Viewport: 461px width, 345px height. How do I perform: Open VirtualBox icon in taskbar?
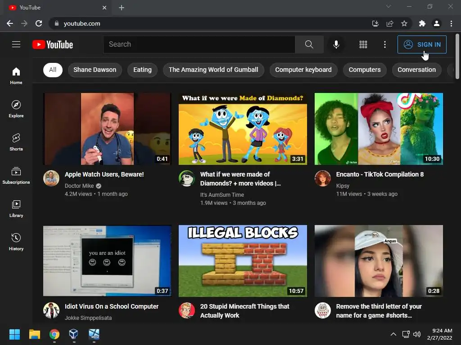pyautogui.click(x=73, y=334)
